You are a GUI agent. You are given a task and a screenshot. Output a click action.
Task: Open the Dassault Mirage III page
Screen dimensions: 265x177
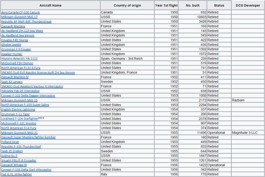coord(14,165)
